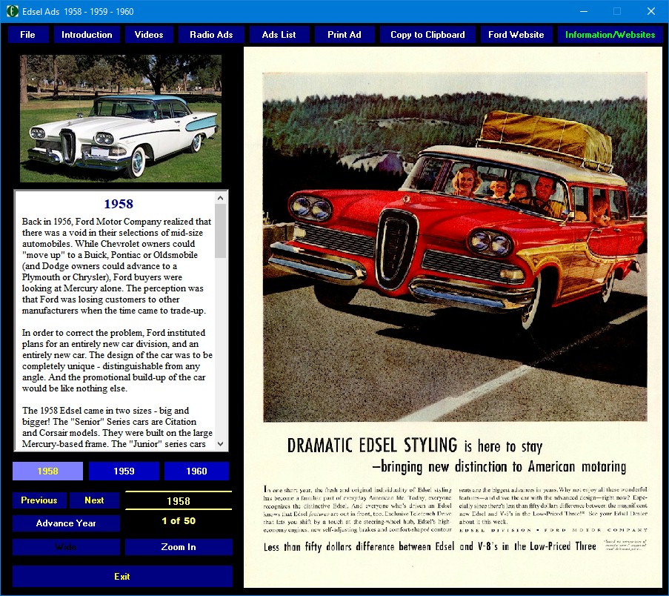Screen dimensions: 669x596
Task: Choose Print Ad in the menu bar
Action: [345, 35]
